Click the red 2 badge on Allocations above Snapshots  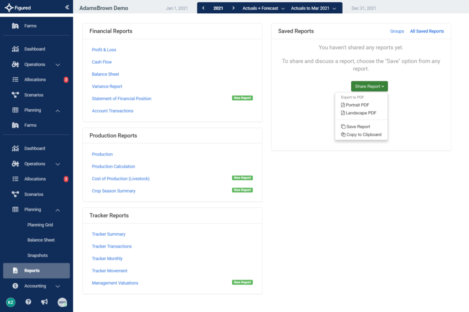click(66, 179)
